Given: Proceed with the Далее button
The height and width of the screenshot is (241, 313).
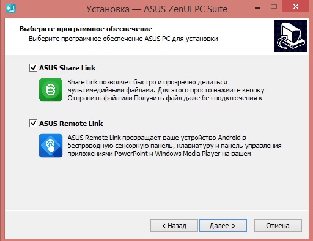Looking at the screenshot, I should [223, 226].
